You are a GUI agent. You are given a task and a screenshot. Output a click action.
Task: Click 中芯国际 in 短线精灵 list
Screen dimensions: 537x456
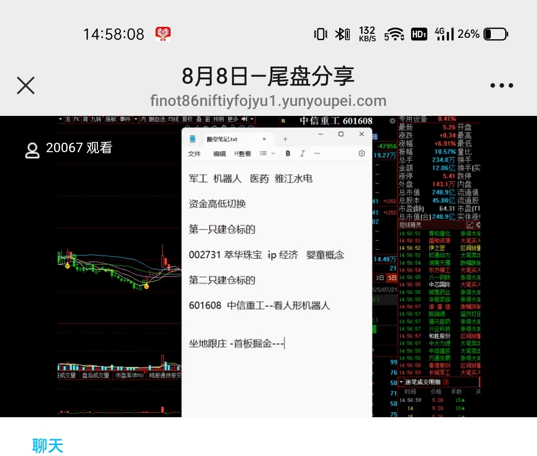(440, 285)
